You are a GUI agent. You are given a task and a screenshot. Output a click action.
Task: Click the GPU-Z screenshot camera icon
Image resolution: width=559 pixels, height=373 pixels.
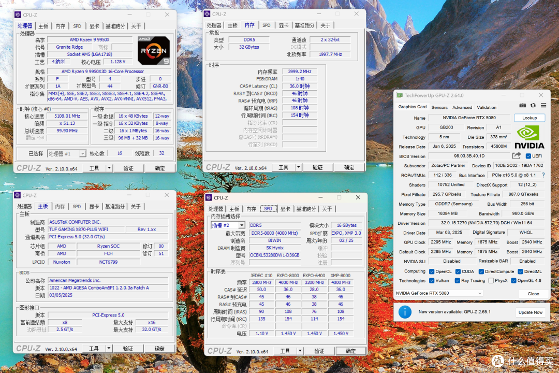pyautogui.click(x=522, y=106)
